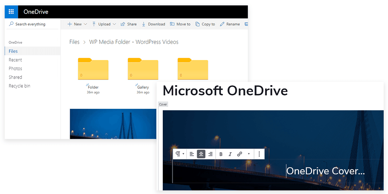Click the align text right icon

(x=211, y=154)
